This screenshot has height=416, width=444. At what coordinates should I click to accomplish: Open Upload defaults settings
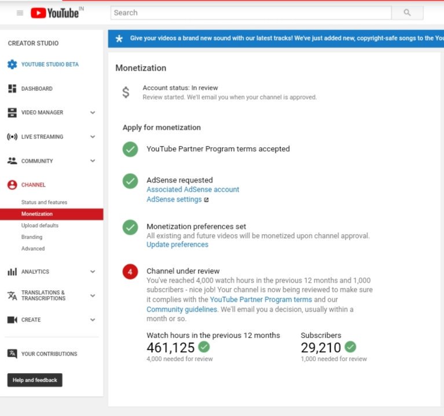pos(39,225)
